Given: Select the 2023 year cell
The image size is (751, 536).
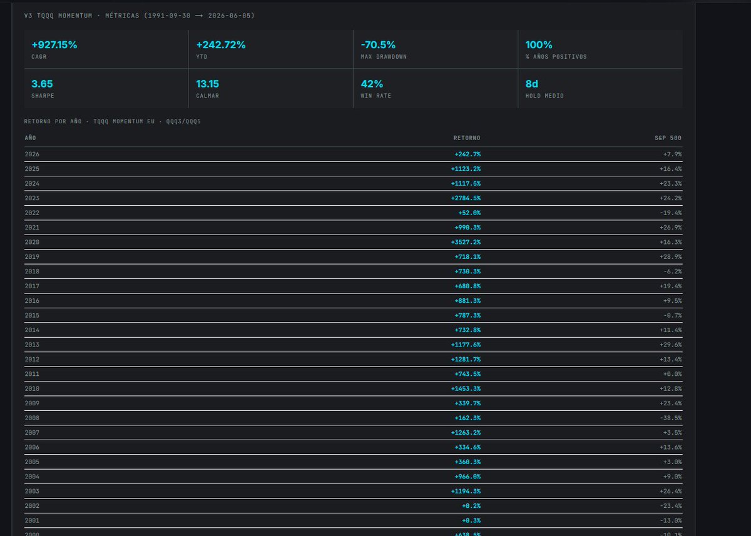Looking at the screenshot, I should coord(32,198).
